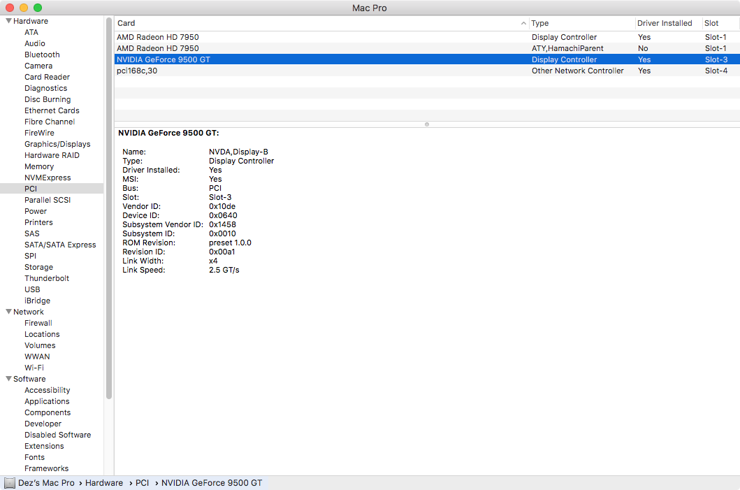Select NVMExpress in the sidebar
Viewport: 740px width, 490px height.
pyautogui.click(x=48, y=178)
